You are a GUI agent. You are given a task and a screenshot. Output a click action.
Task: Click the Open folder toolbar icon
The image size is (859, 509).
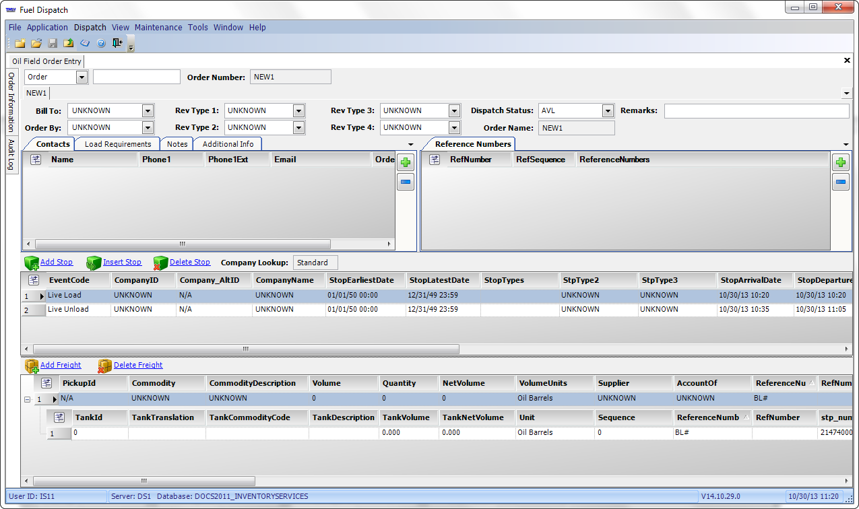click(x=36, y=43)
